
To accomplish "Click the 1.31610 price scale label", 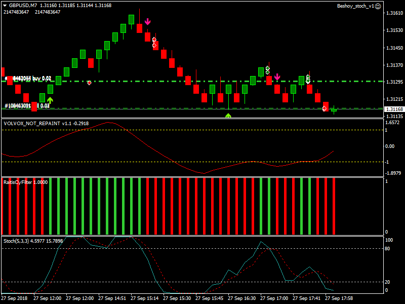I will coord(394,13).
